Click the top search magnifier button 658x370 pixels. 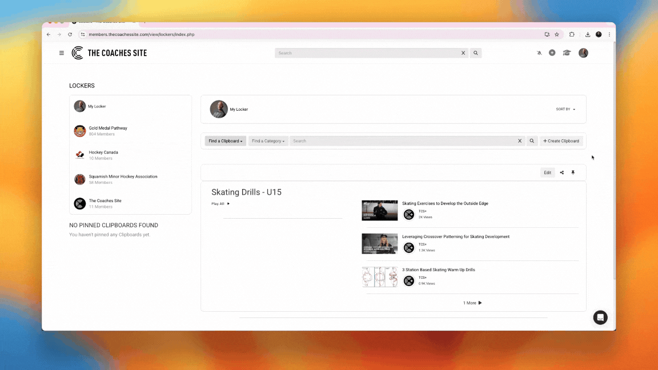click(475, 53)
